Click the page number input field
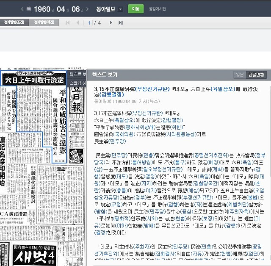Image resolution: width=271 pixels, height=266 pixels. [88, 23]
